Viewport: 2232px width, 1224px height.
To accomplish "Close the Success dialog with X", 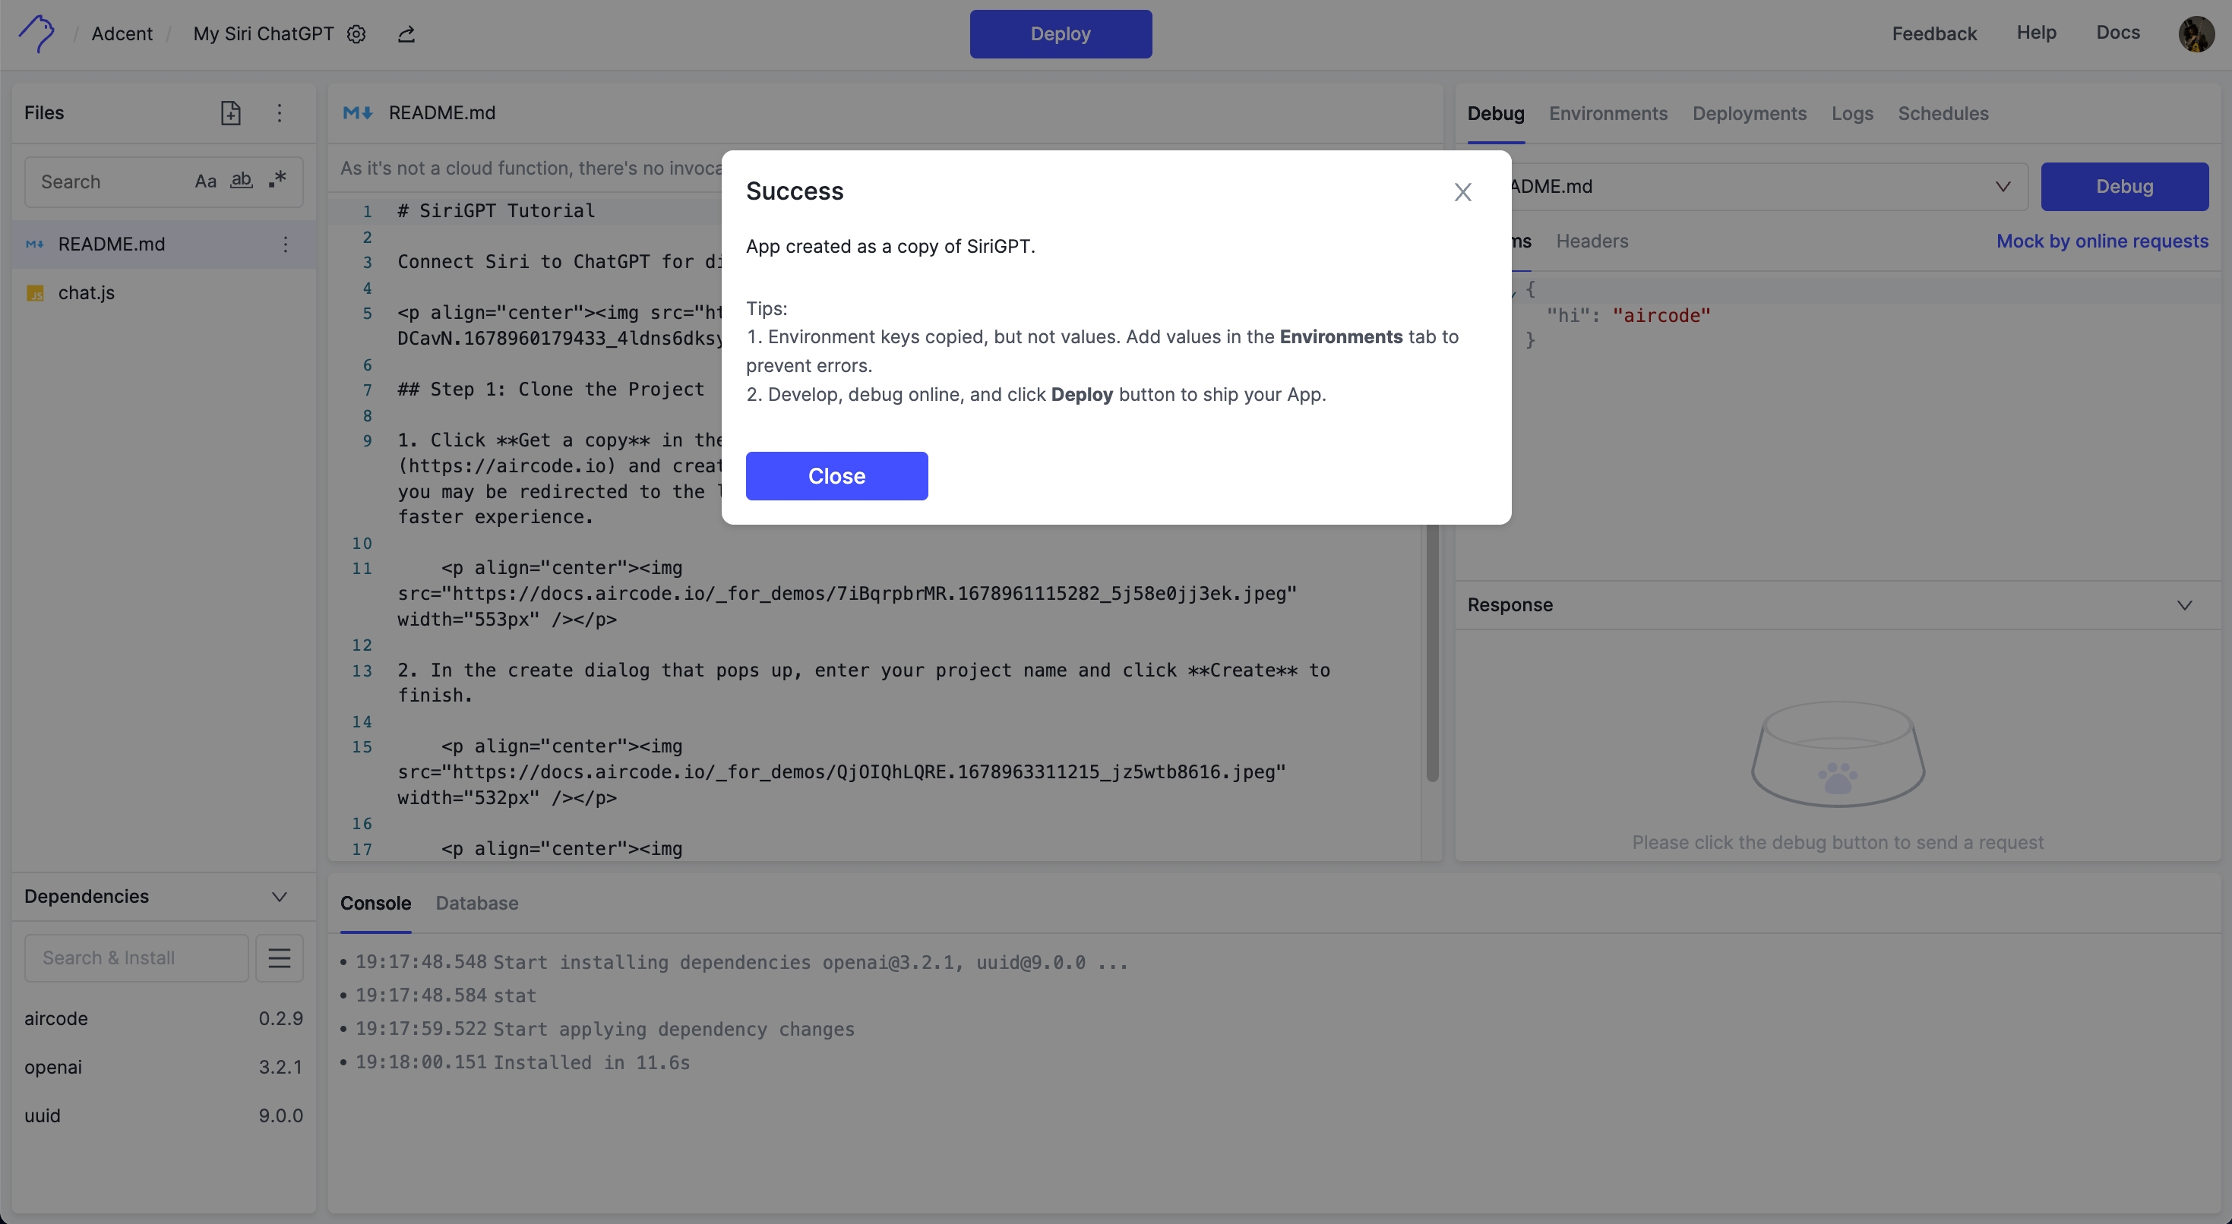I will pos(1462,192).
